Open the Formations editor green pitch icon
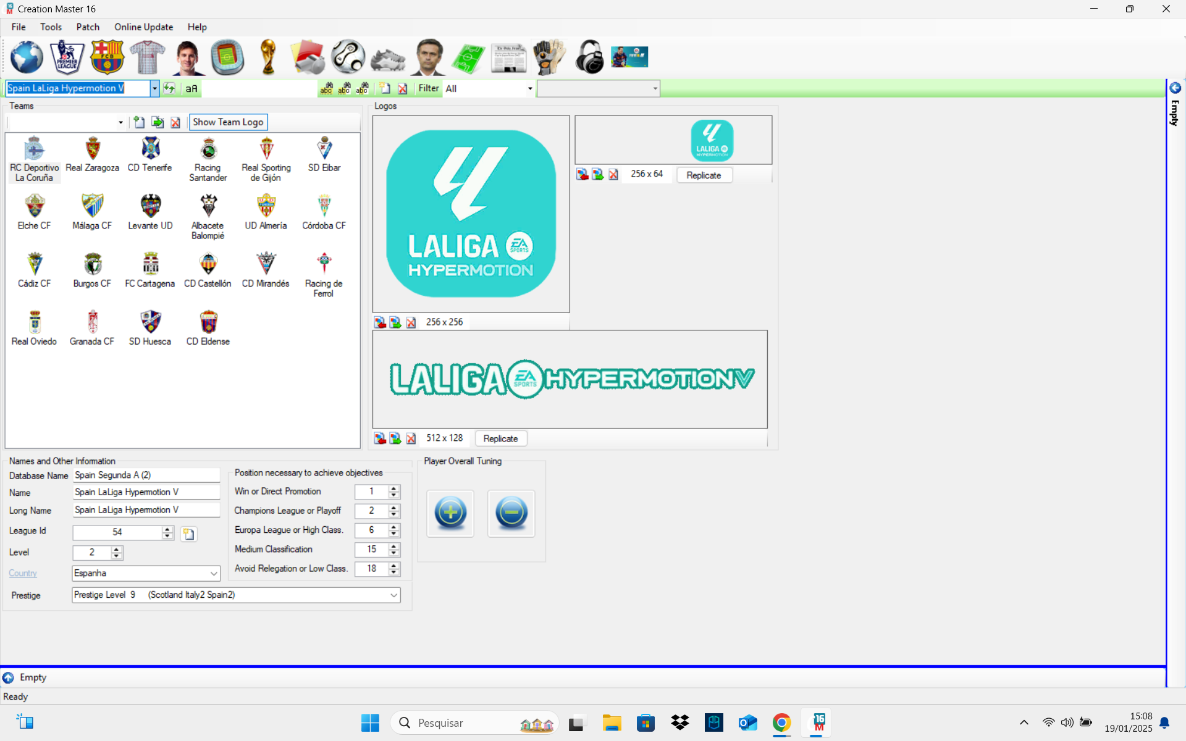Image resolution: width=1186 pixels, height=741 pixels. click(468, 58)
